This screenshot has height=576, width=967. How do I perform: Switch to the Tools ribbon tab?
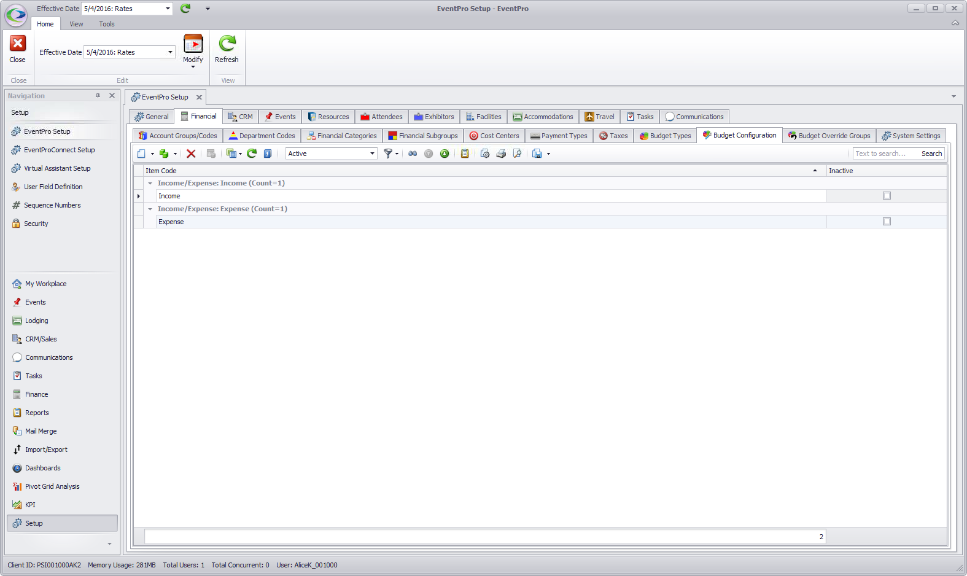107,24
